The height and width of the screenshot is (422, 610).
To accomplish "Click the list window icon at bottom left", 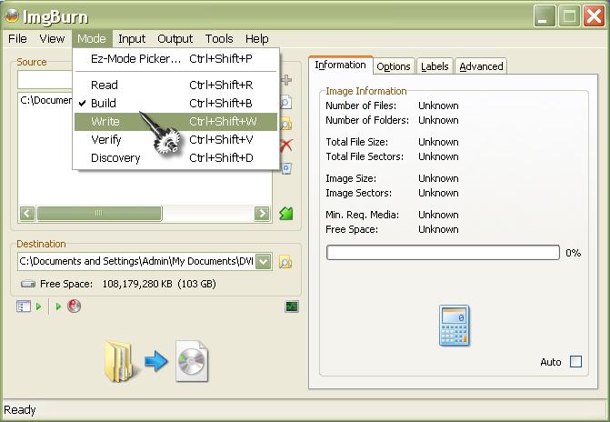I will 23,306.
